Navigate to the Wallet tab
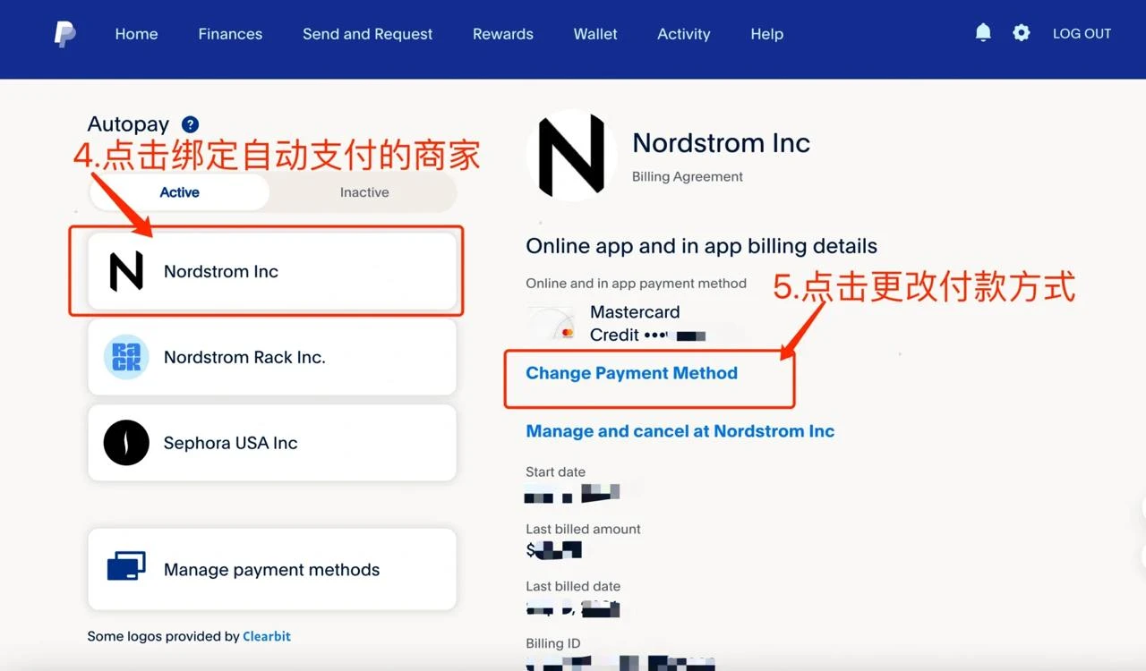Viewport: 1146px width, 671px height. [x=595, y=34]
